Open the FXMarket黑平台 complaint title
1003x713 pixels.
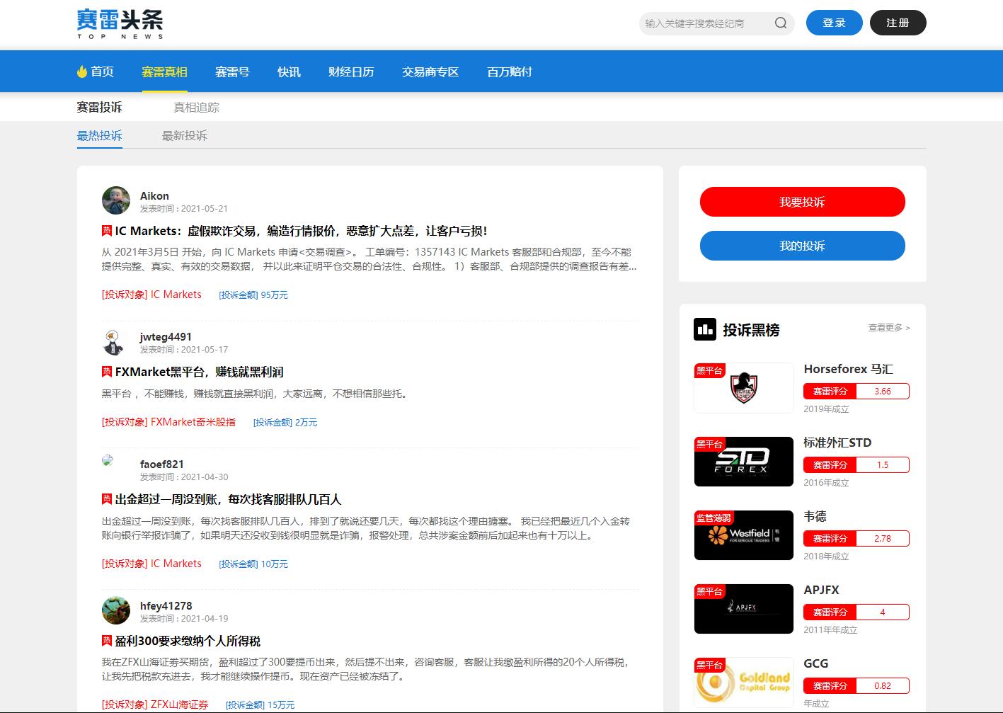(199, 372)
